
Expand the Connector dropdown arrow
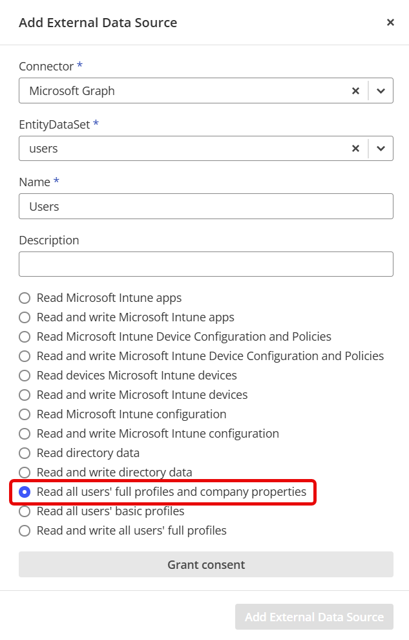coord(381,91)
